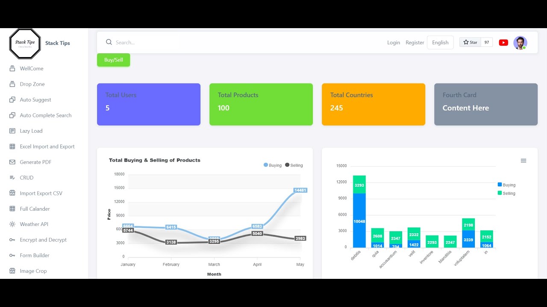Go to Auto Suggest page
Viewport: 547px width, 307px height.
[35, 100]
